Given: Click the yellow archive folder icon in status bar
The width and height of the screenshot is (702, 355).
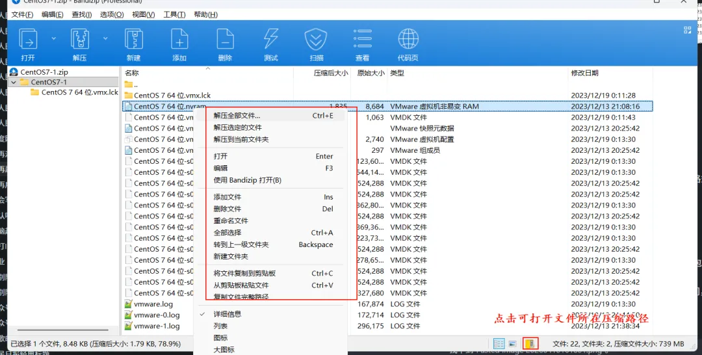Looking at the screenshot, I should coord(530,343).
